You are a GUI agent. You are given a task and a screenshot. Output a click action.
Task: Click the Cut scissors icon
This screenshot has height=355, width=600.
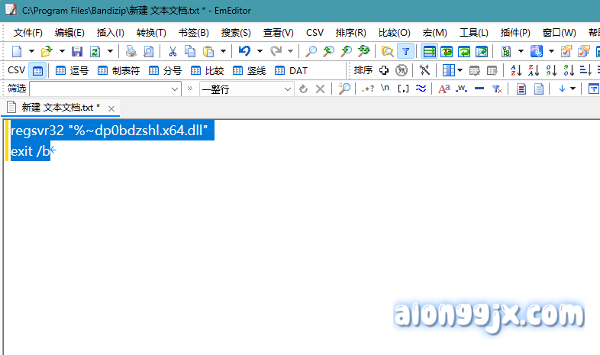173,51
